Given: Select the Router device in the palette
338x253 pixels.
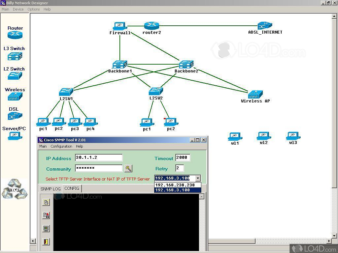Looking at the screenshot, I should (15, 35).
